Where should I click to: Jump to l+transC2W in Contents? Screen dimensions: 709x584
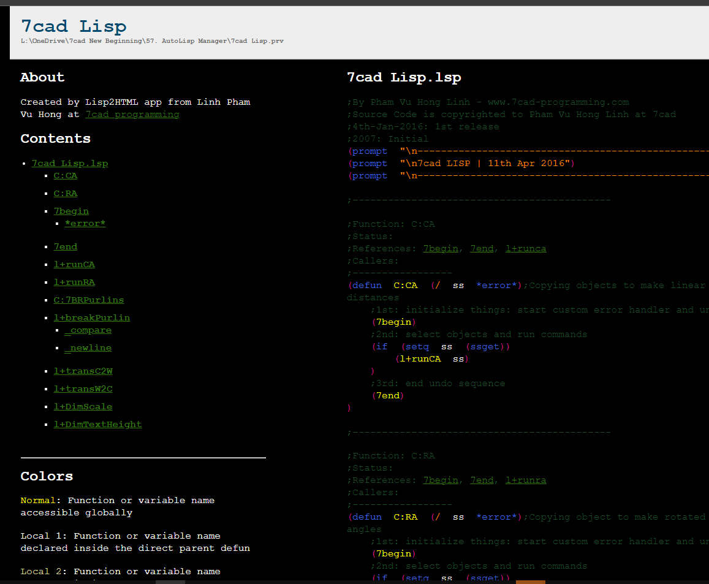coord(83,371)
